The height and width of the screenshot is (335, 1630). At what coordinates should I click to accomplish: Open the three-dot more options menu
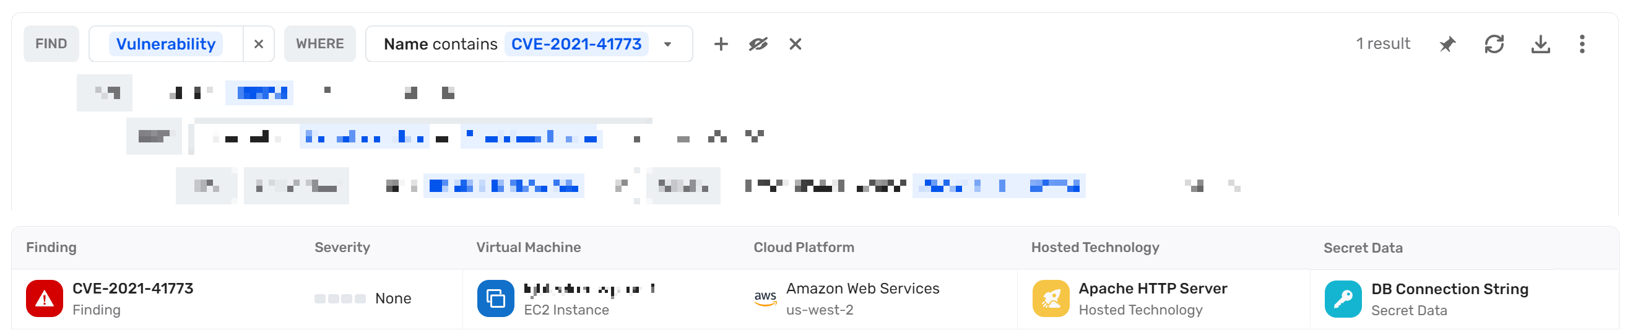(1582, 44)
